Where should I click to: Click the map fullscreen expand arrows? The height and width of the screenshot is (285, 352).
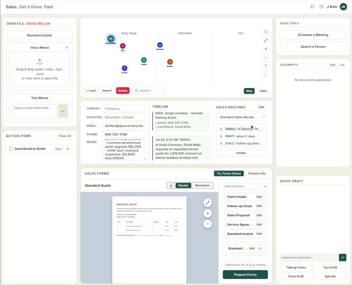tap(266, 40)
